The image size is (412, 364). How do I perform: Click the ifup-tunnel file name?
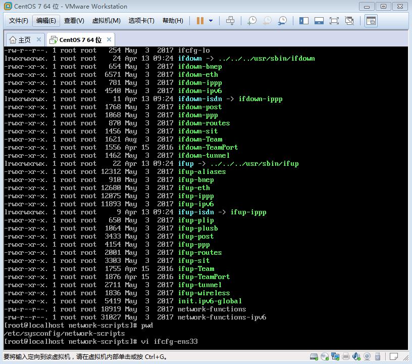coord(200,285)
